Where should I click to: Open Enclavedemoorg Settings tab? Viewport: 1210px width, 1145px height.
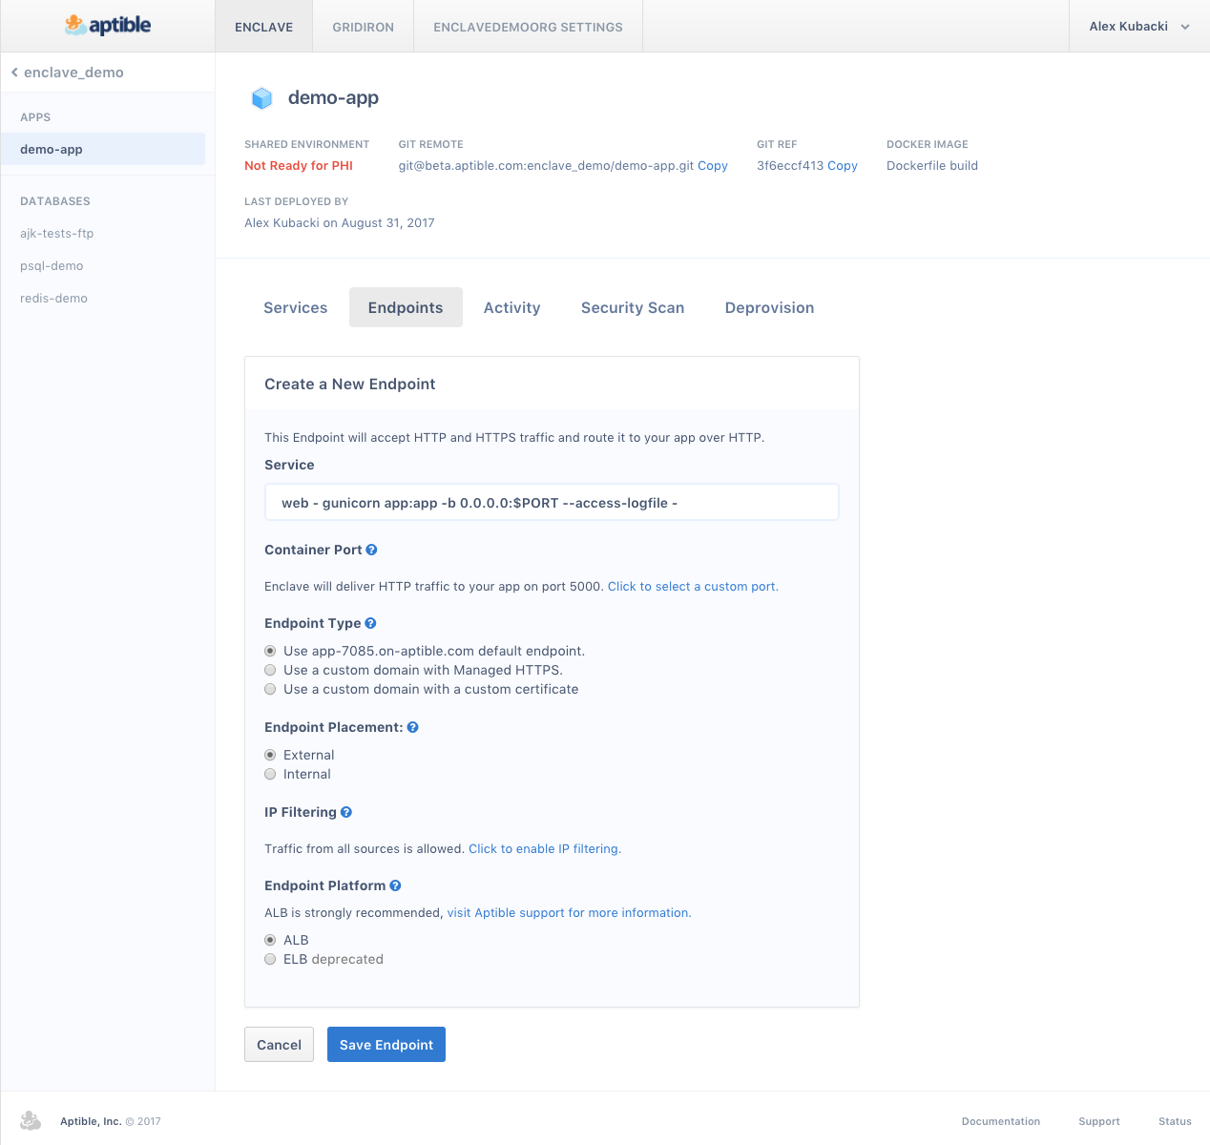click(x=528, y=27)
